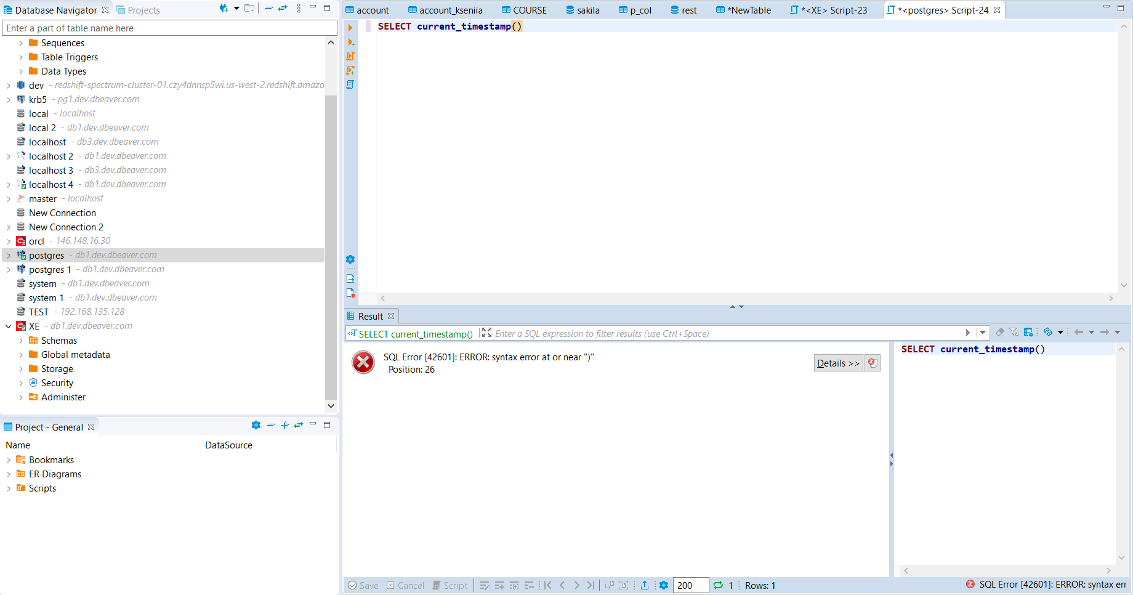Switch to the sakila tab
Image resolution: width=1133 pixels, height=595 pixels.
point(582,10)
